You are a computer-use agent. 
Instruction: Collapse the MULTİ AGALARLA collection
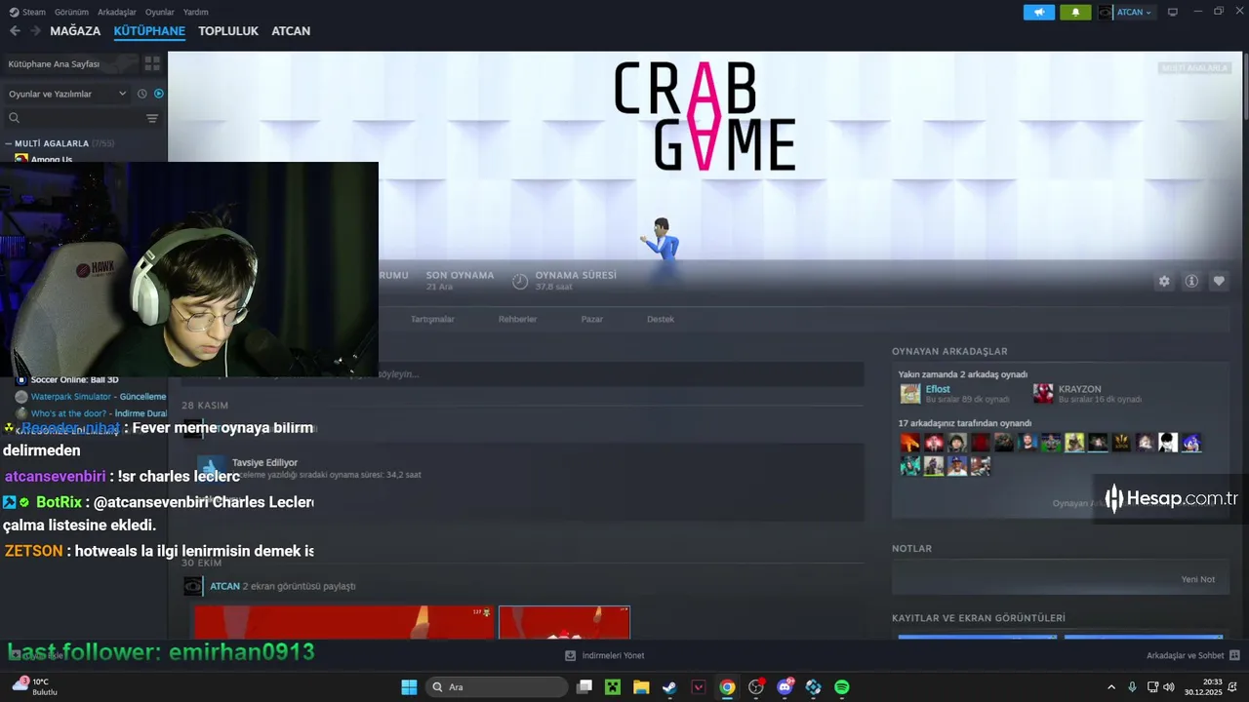pyautogui.click(x=9, y=143)
